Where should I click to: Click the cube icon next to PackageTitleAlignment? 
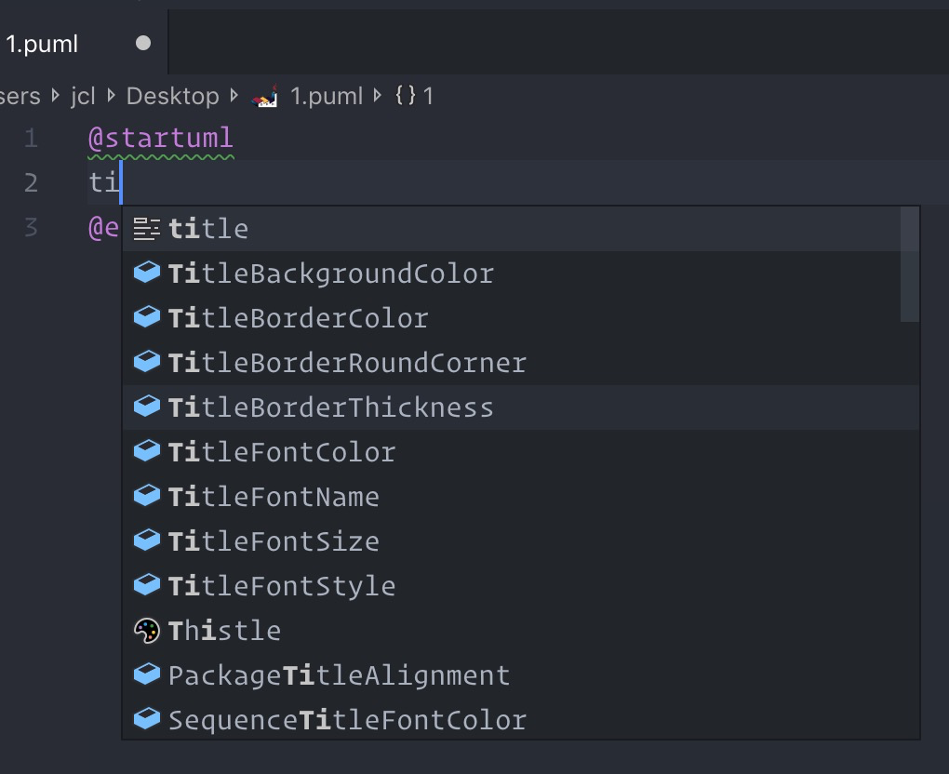146,674
